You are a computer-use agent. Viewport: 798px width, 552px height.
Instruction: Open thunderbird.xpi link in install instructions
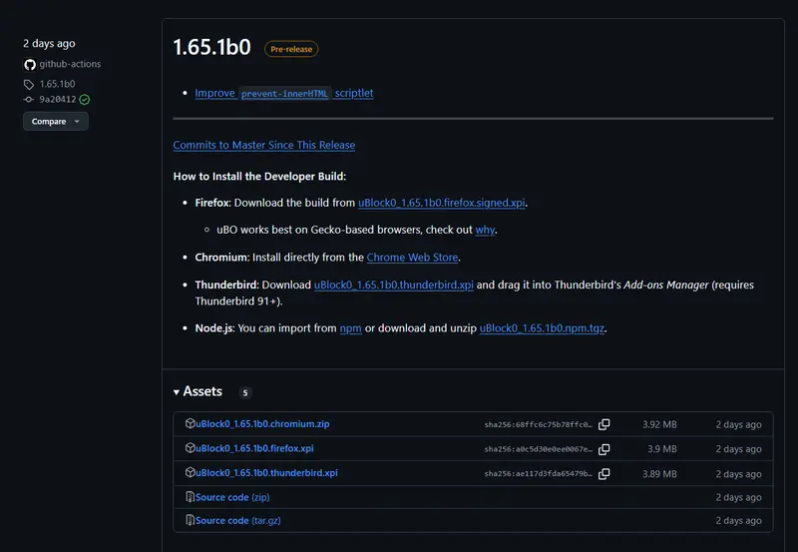tap(393, 284)
